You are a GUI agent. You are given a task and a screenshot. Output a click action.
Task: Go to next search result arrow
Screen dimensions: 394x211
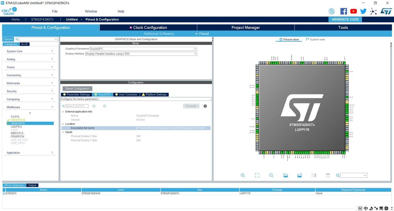pos(105,106)
